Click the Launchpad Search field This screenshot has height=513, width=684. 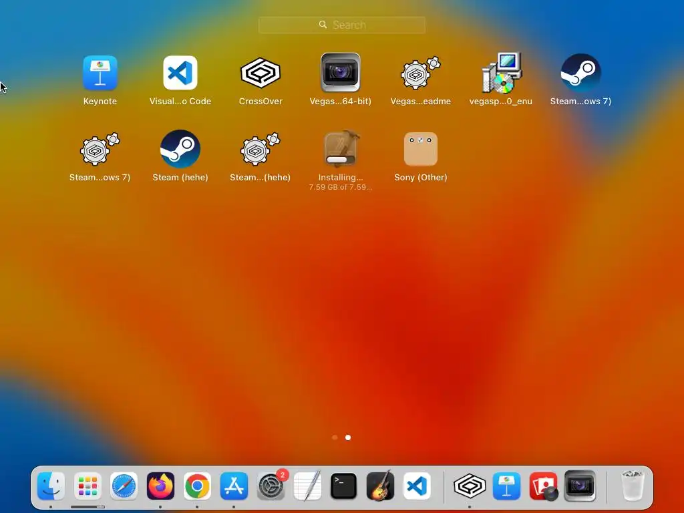pos(341,25)
